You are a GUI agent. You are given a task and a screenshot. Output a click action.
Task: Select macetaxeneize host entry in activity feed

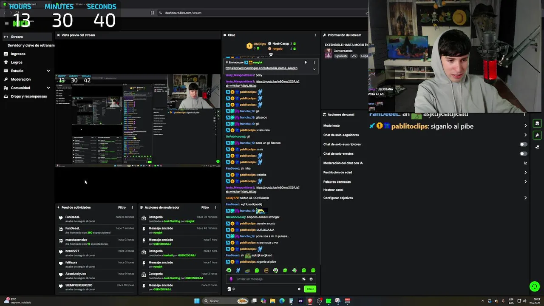96,242
